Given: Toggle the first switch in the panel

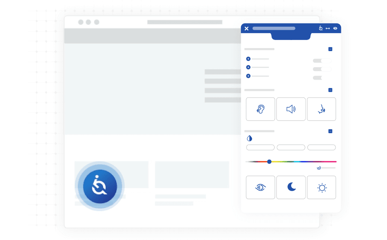Looking at the screenshot, I should [322, 61].
